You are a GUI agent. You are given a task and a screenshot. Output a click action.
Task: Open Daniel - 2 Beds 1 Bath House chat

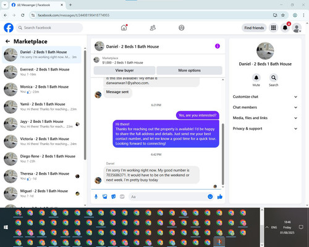pos(41,54)
